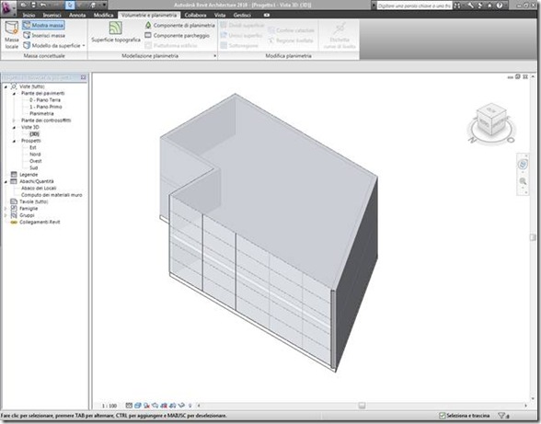Viewport: 541px width, 424px height.
Task: Click the Save icon in quick access toolbar
Action: [x=33, y=5]
